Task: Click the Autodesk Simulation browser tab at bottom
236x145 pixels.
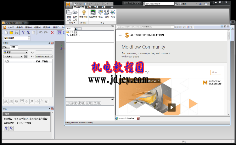Action: tap(127, 119)
